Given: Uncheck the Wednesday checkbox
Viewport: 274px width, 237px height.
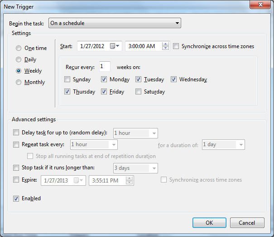Looking at the screenshot, I should pyautogui.click(x=174, y=79).
